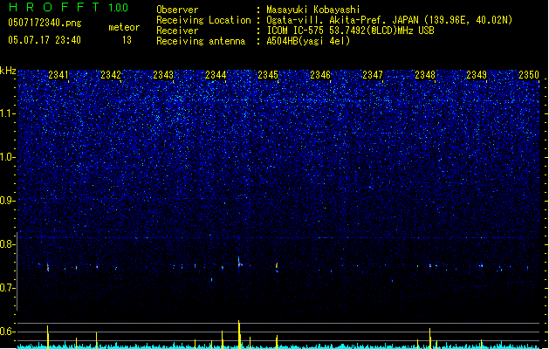Click the Receiving Location label

(x=203, y=20)
